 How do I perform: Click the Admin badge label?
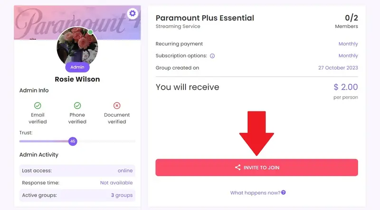[x=77, y=67]
